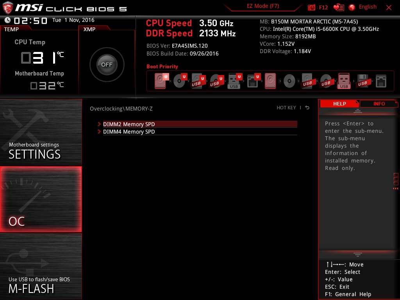Click the MSI dragon shield logo
This screenshot has height=300, width=400.
(x=8, y=8)
